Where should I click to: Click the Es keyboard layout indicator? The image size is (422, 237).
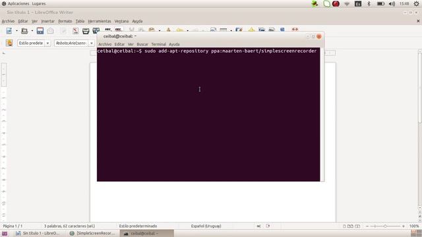coord(358,4)
